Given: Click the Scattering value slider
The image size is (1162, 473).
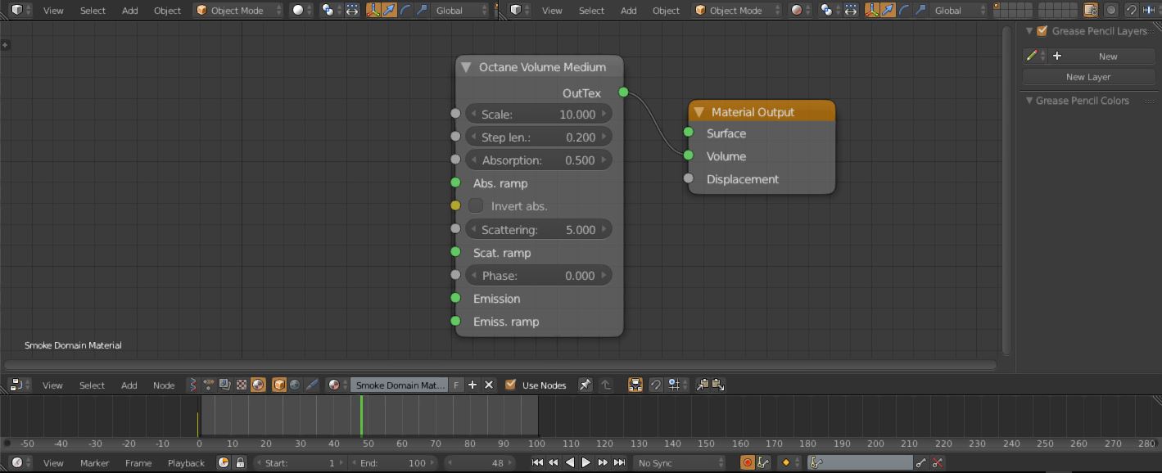Looking at the screenshot, I should 539,230.
